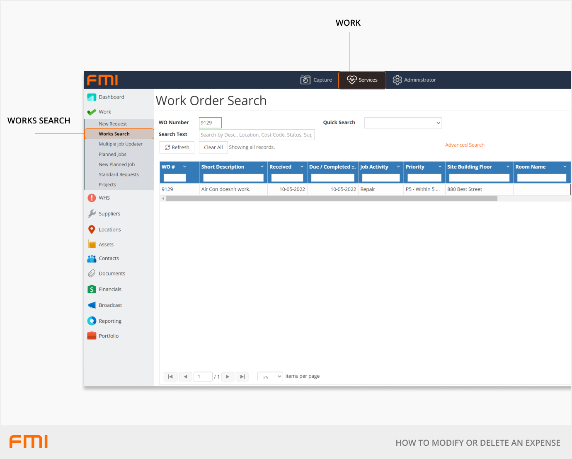The width and height of the screenshot is (572, 459).
Task: Open Locations via map pin icon
Action: pyautogui.click(x=92, y=229)
